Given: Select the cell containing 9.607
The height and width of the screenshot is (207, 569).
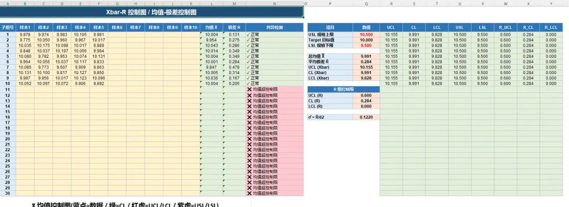Looking at the screenshot, I should coord(62,67).
